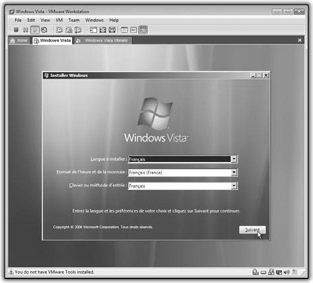Minimize the VMware Workstation window
The width and height of the screenshot is (313, 283).
click(277, 11)
